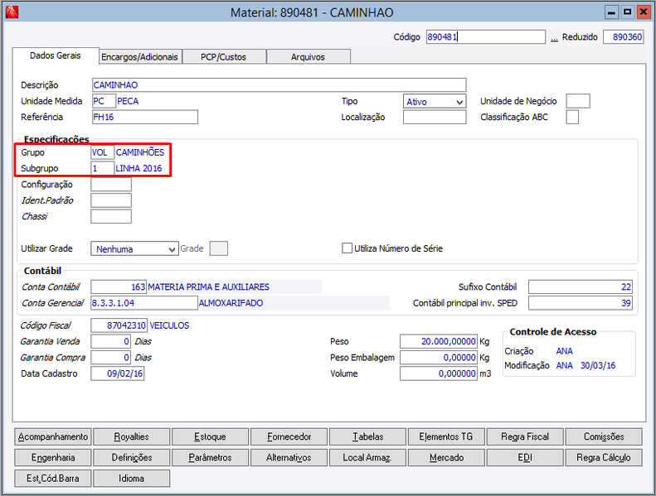Click the Chassi input field

pyautogui.click(x=111, y=216)
